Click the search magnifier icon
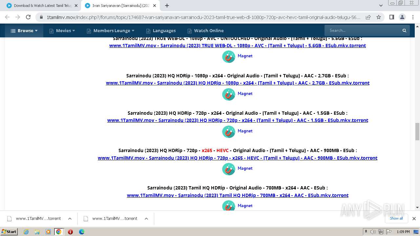420x236 pixels. tap(404, 30)
